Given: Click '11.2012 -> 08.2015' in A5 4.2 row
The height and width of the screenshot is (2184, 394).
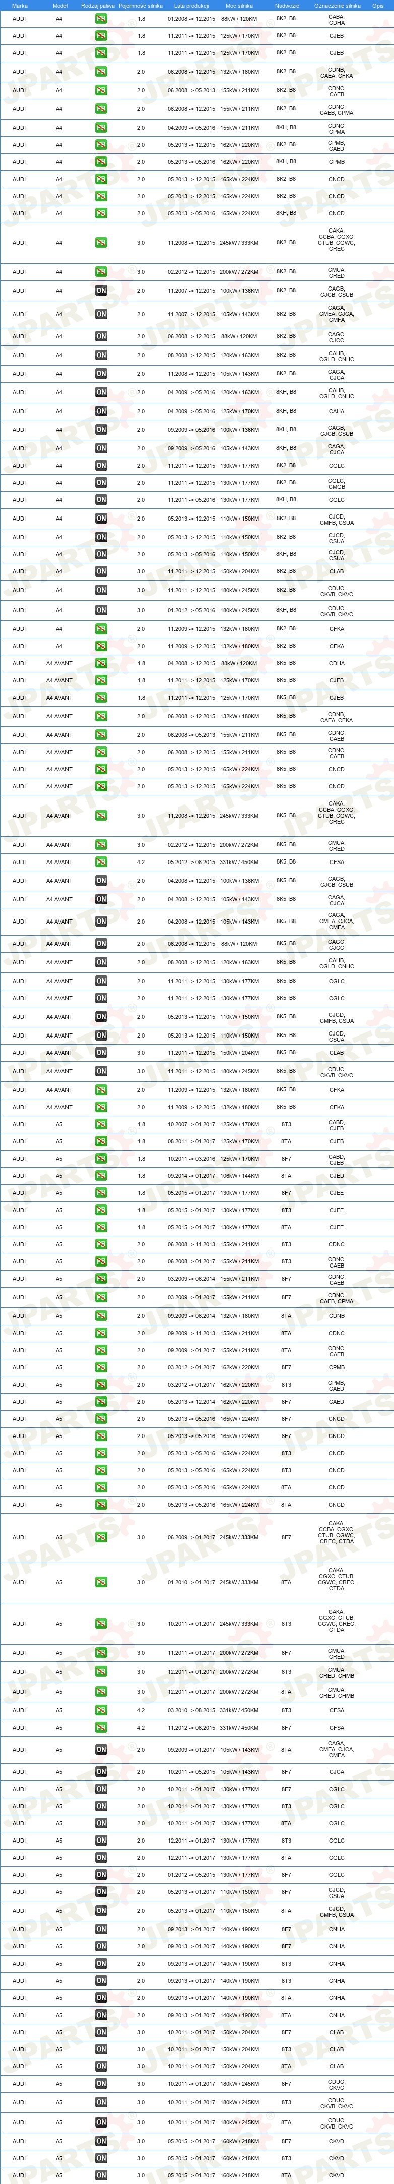Looking at the screenshot, I should [190, 1728].
